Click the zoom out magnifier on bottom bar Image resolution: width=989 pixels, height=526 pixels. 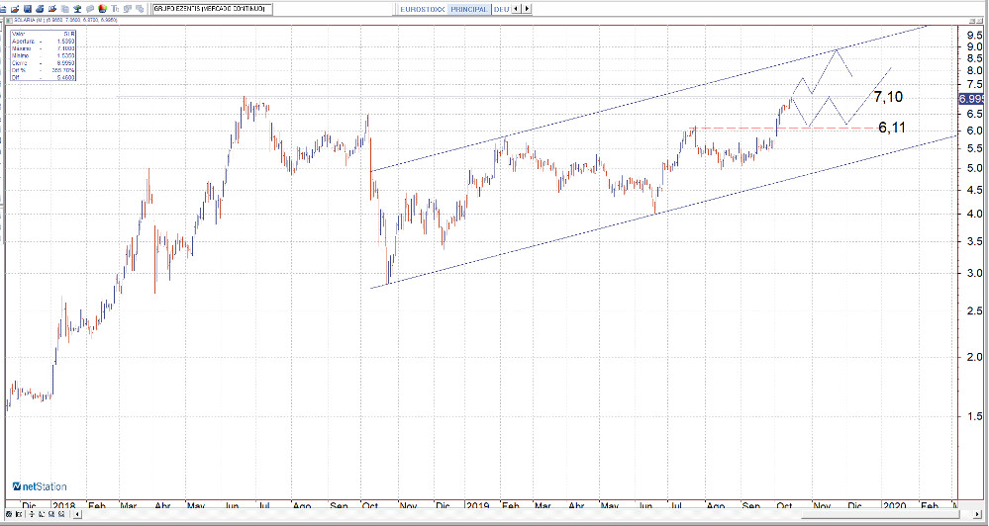(61, 514)
